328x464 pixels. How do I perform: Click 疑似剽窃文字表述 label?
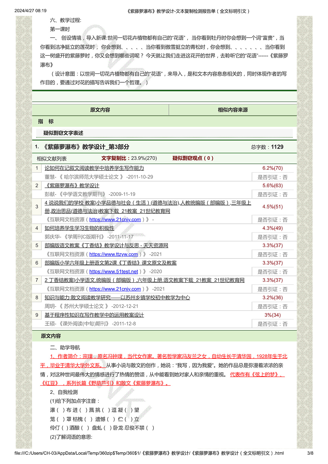click(63, 133)
